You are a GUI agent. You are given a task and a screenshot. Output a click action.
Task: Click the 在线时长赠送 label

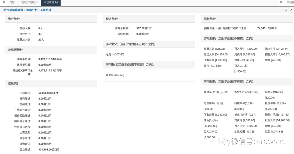point(23,110)
